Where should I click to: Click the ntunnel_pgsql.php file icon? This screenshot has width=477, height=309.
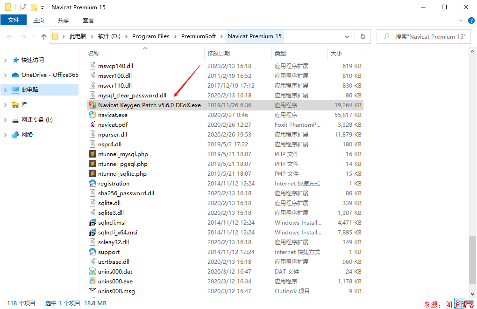click(93, 164)
